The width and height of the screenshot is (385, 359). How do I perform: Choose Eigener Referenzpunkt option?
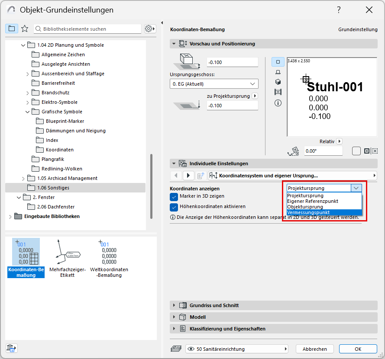(x=324, y=201)
